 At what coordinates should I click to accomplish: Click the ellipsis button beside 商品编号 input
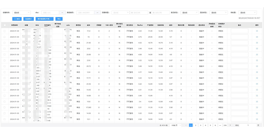tap(97, 13)
